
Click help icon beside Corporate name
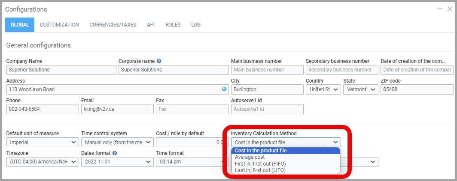click(x=159, y=61)
